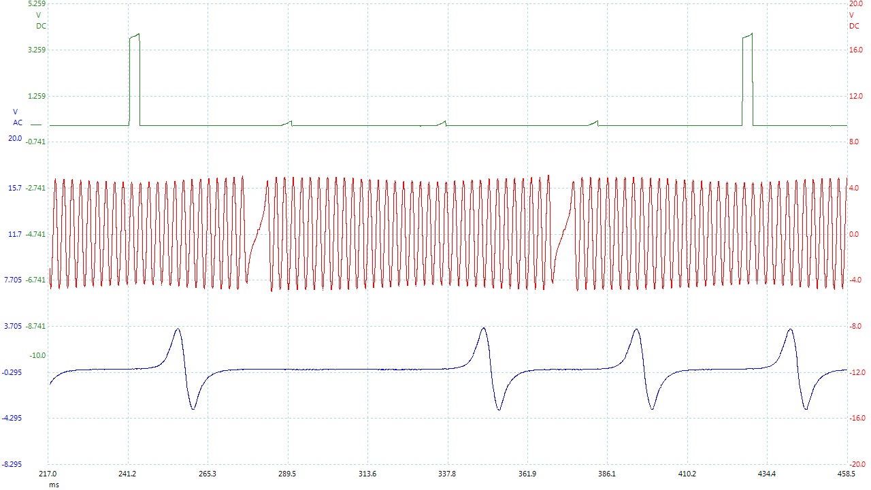Click the green axis value -6.741

point(35,280)
